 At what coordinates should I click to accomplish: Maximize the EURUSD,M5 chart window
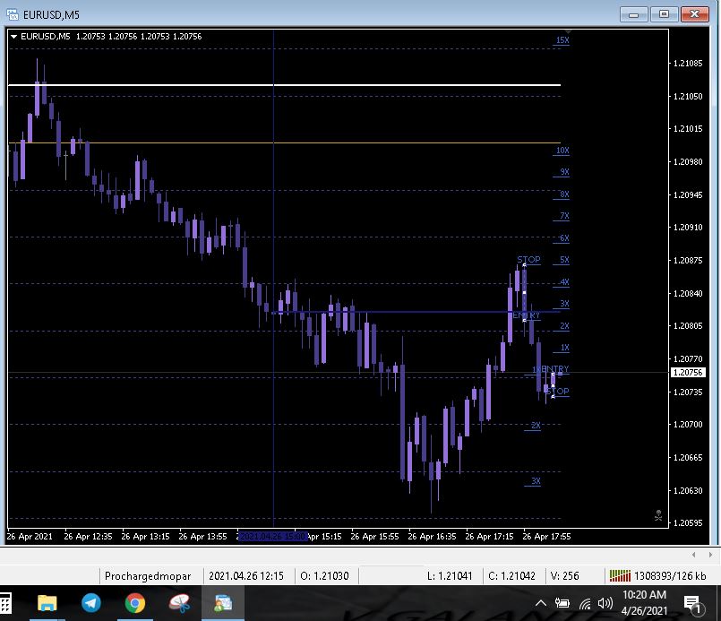[x=664, y=14]
